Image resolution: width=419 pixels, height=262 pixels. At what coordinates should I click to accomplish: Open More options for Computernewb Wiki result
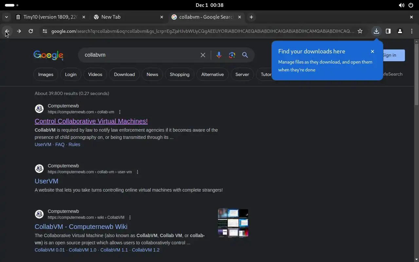click(x=130, y=217)
